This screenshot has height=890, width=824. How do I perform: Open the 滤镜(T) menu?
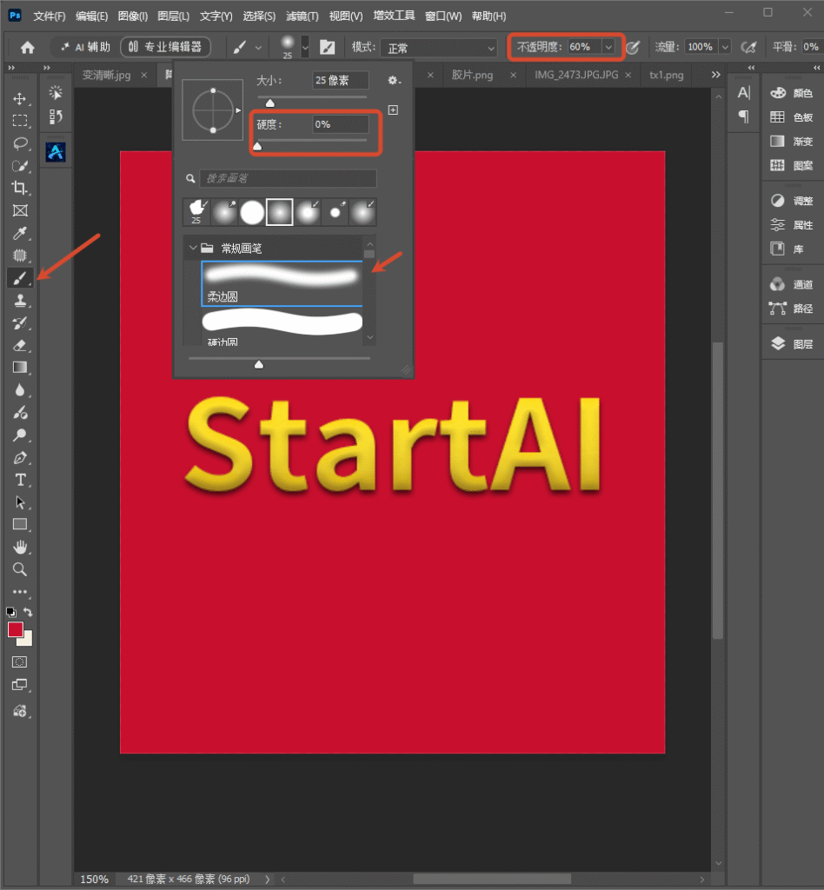click(302, 16)
